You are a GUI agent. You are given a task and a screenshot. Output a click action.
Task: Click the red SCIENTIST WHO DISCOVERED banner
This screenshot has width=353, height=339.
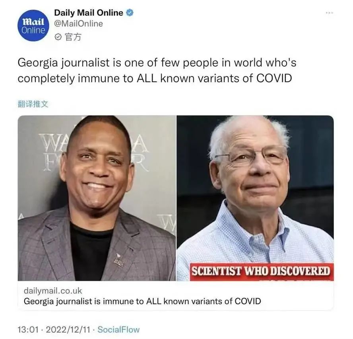click(262, 272)
